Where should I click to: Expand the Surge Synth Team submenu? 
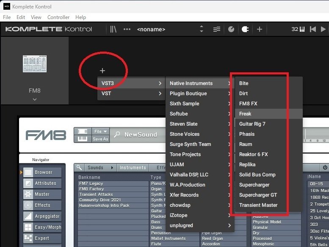(200, 144)
